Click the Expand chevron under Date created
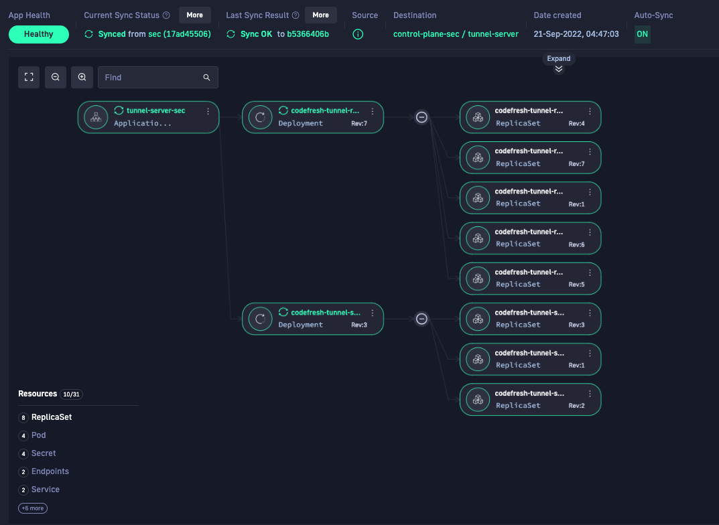Viewport: 719px width, 525px height. coord(558,69)
